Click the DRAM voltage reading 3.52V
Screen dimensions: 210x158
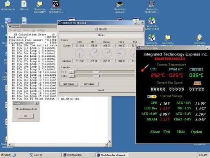point(165,119)
